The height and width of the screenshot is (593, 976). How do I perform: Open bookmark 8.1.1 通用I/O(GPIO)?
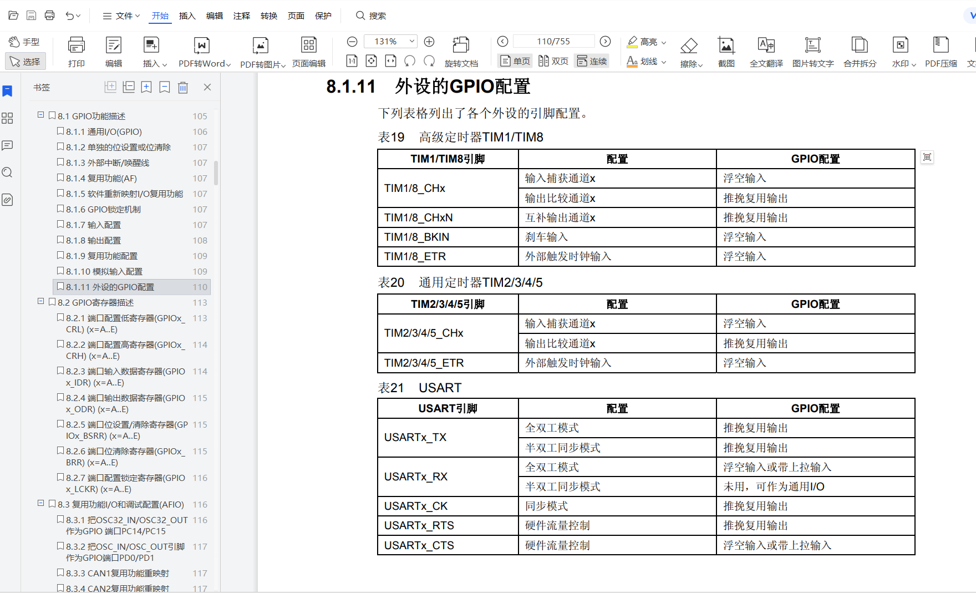click(104, 131)
